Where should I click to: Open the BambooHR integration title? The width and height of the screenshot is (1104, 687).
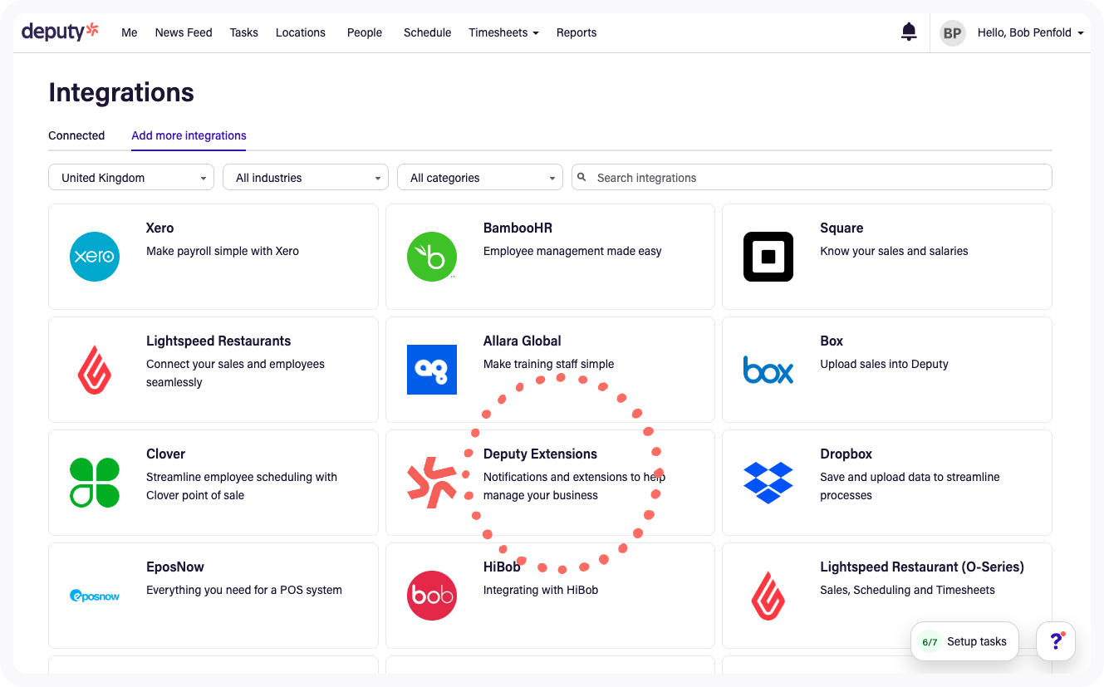[x=518, y=228]
